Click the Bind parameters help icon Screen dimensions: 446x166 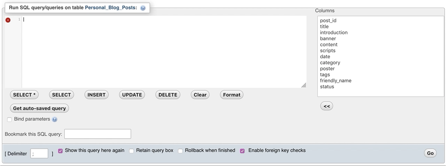pos(55,119)
